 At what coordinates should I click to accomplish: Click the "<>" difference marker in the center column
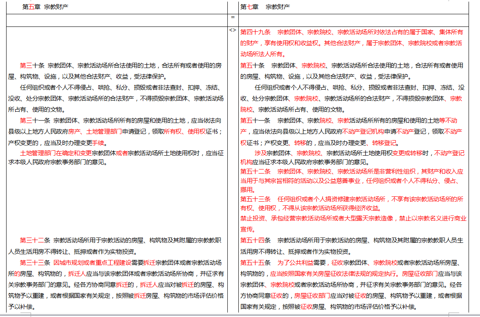[233, 30]
